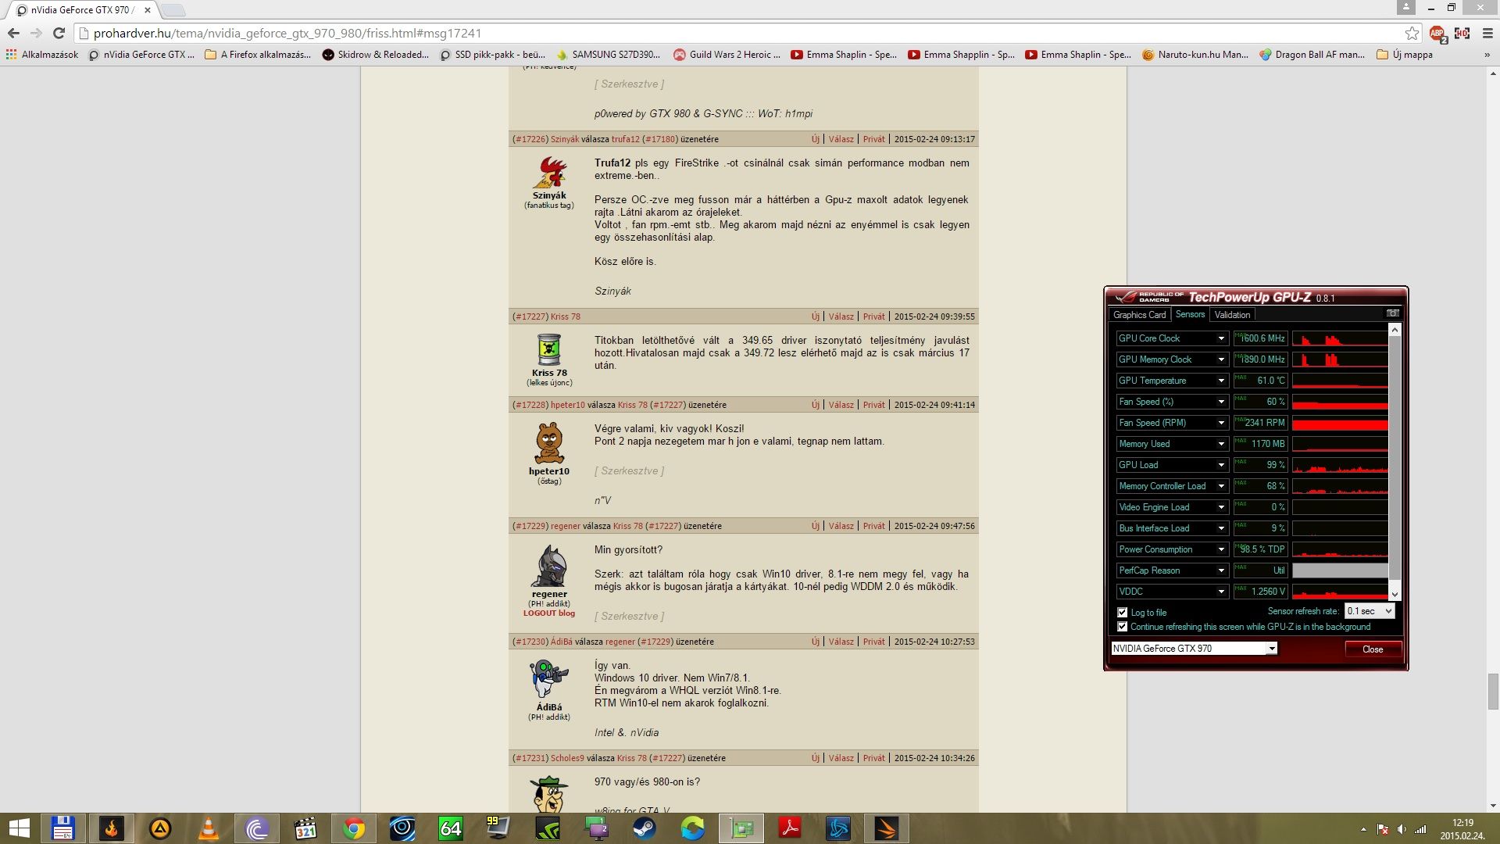Expand the Fan Speed (%) dropdown
Screen dimensions: 1500x844
tap(1221, 402)
